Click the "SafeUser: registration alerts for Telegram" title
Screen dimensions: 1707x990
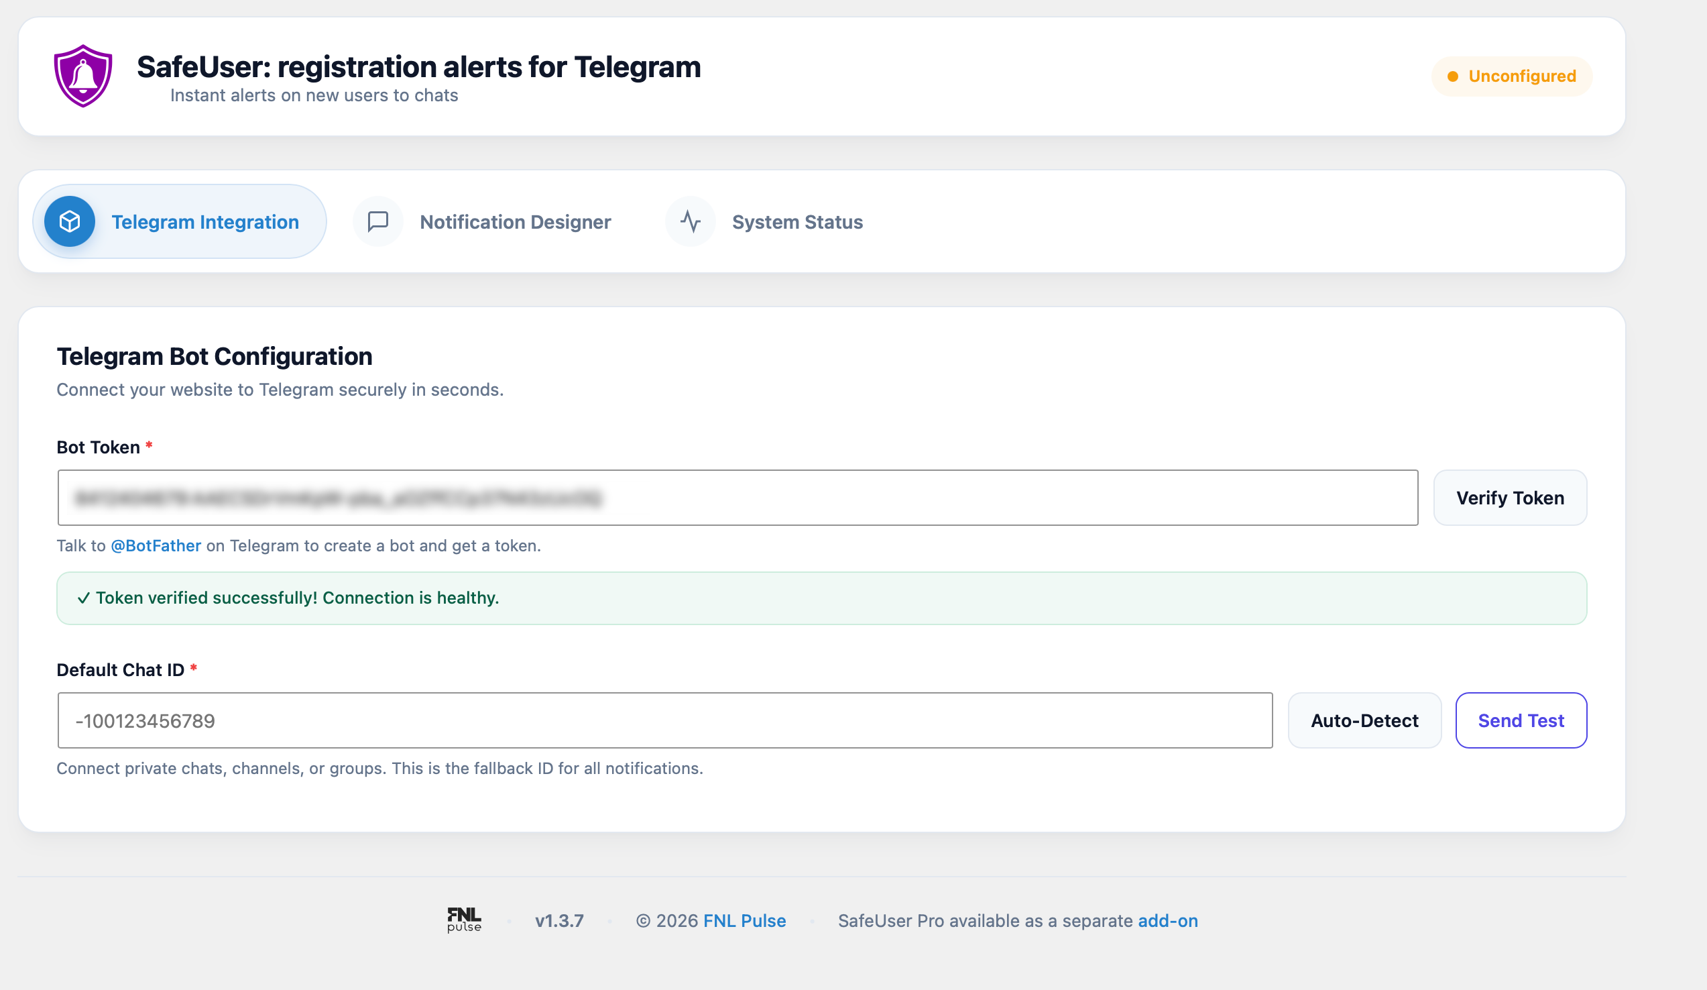click(x=418, y=67)
